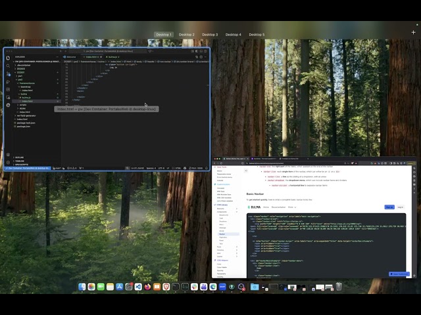Click Spaces: 4 indentation in status bar
Screen dimensions: 421x315
pyautogui.click(x=151, y=168)
